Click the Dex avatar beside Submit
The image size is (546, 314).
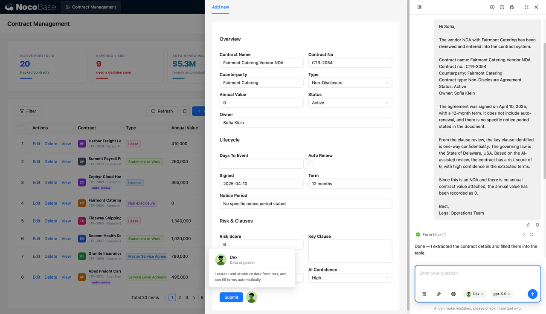252,297
